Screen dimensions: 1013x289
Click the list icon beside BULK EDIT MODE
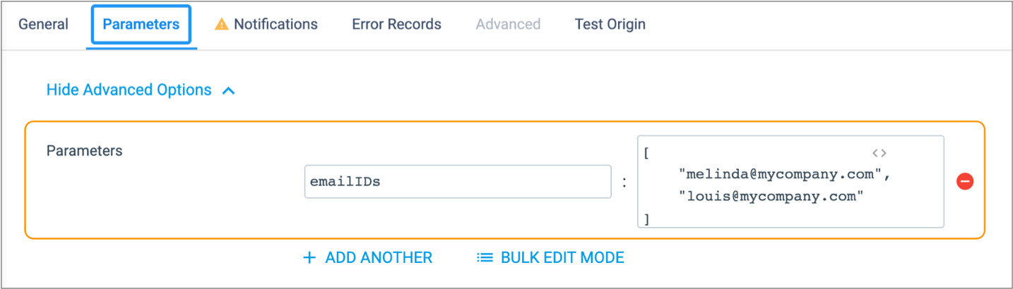point(485,258)
